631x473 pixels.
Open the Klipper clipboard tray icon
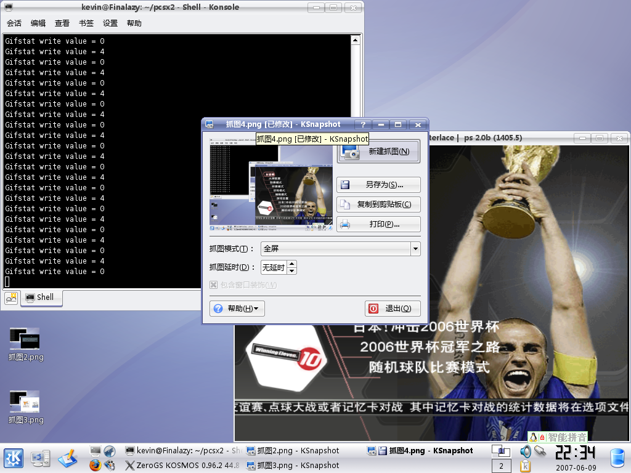[x=525, y=466]
